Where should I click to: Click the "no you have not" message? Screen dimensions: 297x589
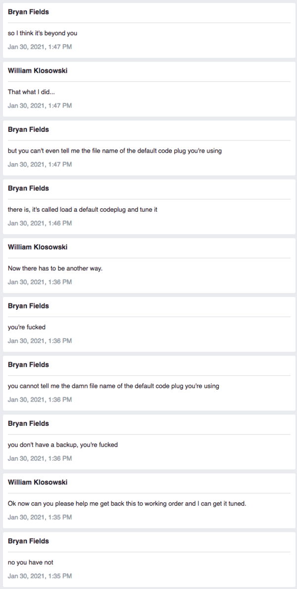point(31,562)
